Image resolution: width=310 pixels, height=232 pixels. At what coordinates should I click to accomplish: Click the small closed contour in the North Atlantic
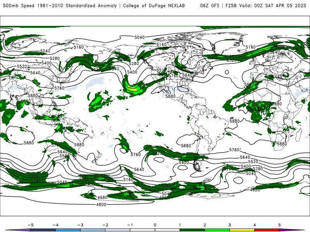point(227,72)
